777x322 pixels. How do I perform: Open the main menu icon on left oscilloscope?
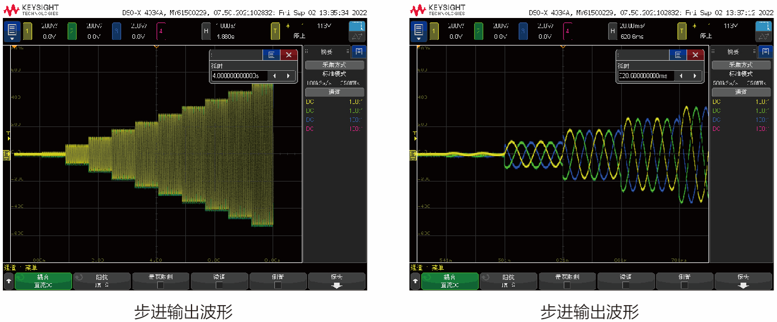coord(12,31)
